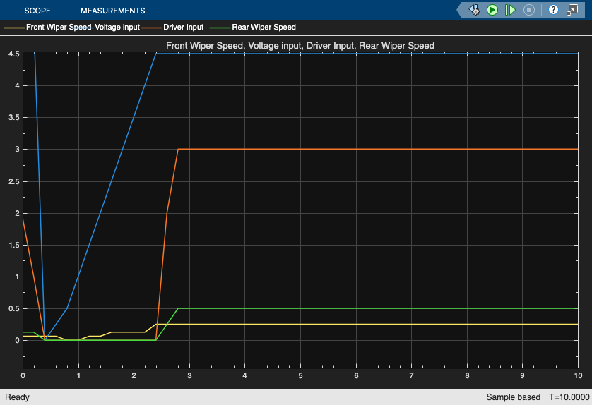The height and width of the screenshot is (405, 592).
Task: Open the help question mark icon
Action: pos(553,10)
